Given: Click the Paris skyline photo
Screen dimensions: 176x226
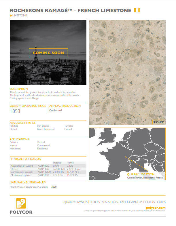Looking at the screenshot, I should tap(48, 53).
